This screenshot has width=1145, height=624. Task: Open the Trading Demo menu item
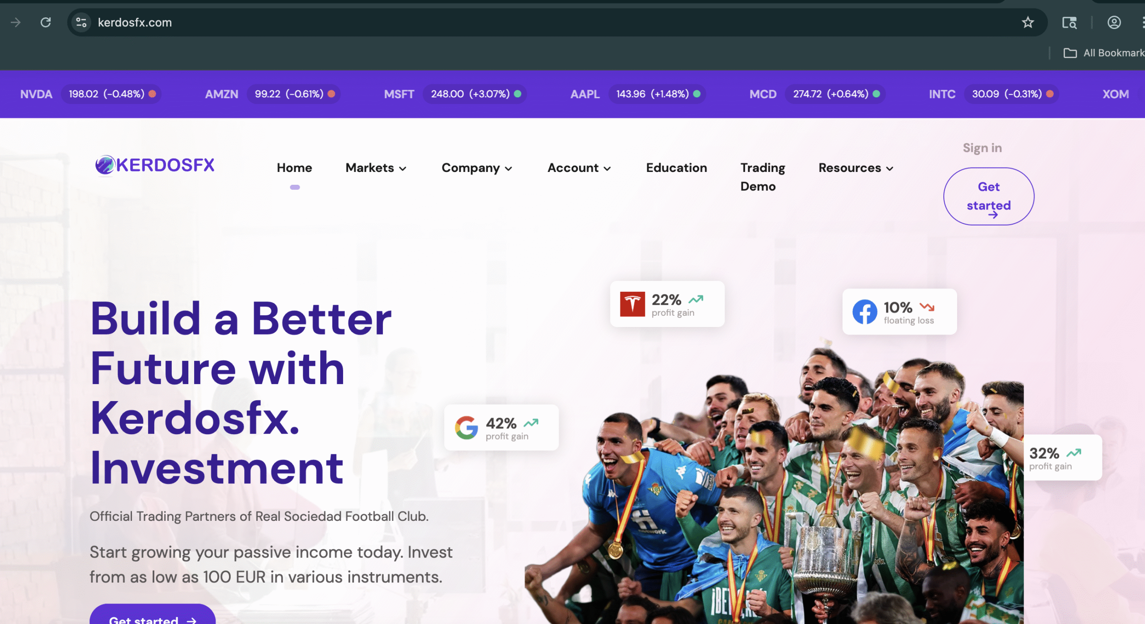(763, 177)
